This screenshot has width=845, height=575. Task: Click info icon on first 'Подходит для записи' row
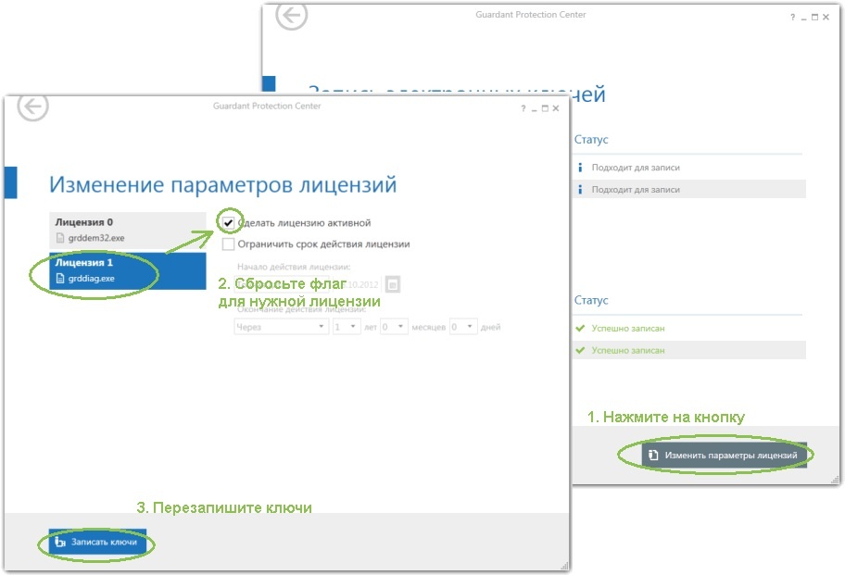[580, 168]
